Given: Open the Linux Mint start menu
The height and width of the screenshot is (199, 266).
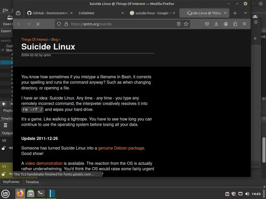Looking at the screenshot, I should point(5,194).
